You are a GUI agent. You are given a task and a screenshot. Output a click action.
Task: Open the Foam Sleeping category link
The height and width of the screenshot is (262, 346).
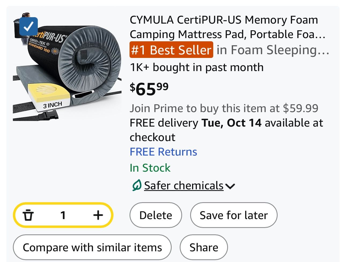(273, 50)
